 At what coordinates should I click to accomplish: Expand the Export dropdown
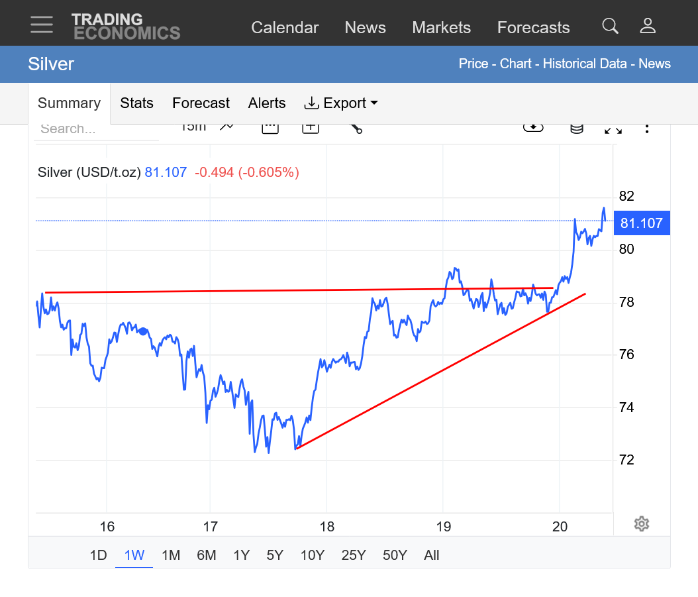340,103
